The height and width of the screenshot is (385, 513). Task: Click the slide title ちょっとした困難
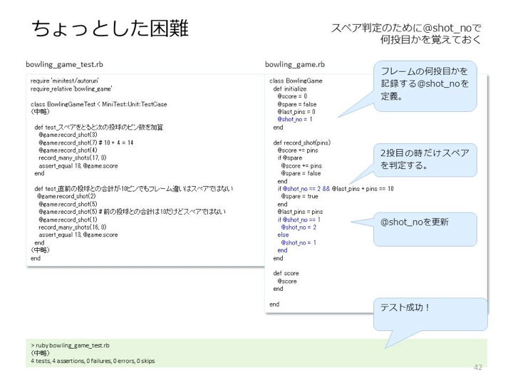(x=110, y=28)
